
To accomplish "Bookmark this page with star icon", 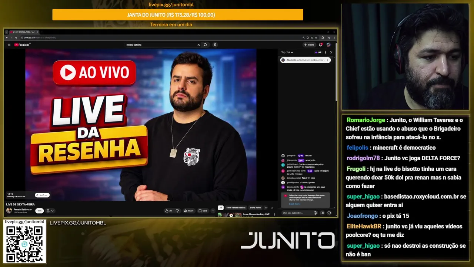I will pyautogui.click(x=316, y=37).
